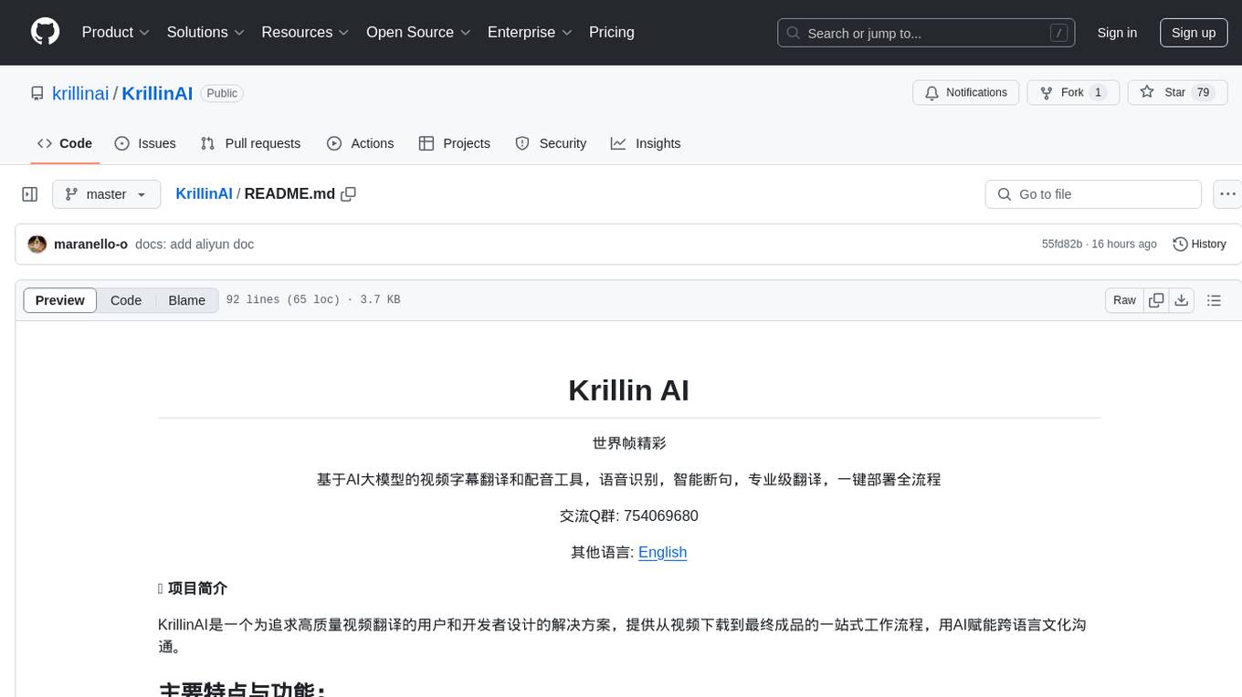This screenshot has height=697, width=1242.
Task: Select the Code tab
Action: tap(65, 143)
